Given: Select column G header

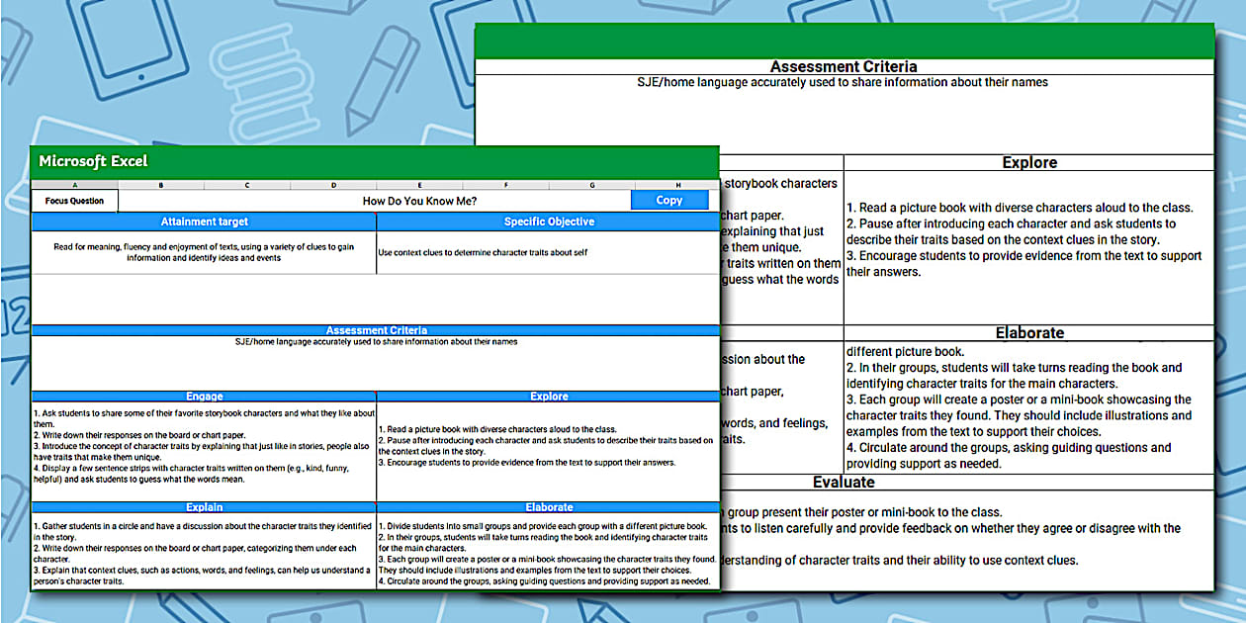Looking at the screenshot, I should (591, 185).
